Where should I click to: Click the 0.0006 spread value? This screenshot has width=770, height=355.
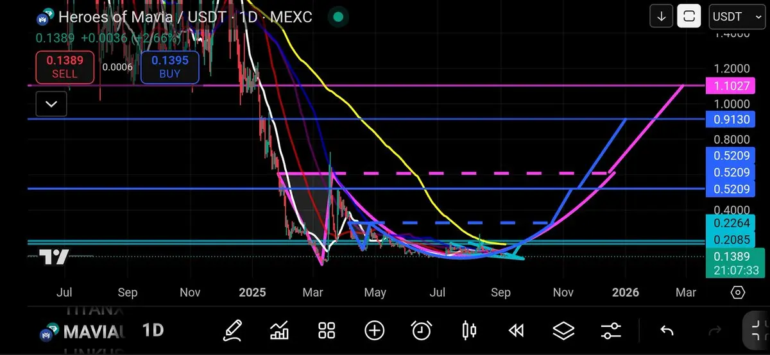pos(117,67)
